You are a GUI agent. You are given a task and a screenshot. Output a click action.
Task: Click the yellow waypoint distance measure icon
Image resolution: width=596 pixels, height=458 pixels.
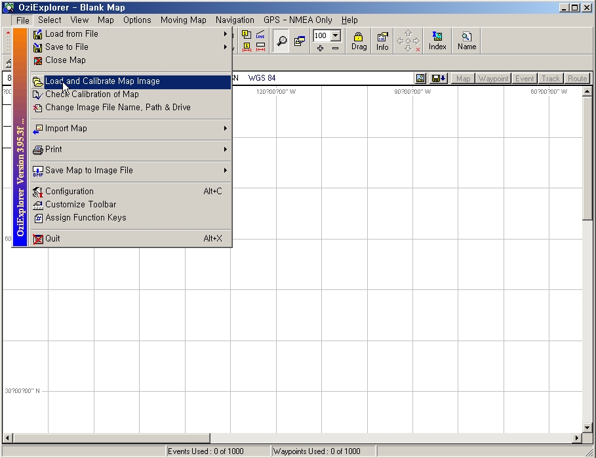(x=247, y=47)
